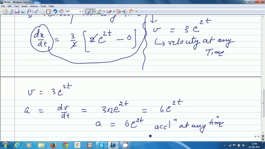The height and width of the screenshot is (149, 265).
Task: Open the Flag options dropdown arrow
Action: pyautogui.click(x=136, y=12)
